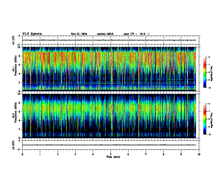Click the ch.3 voltage waveform trace panel
Screen dimensions: 224x173
point(111,145)
